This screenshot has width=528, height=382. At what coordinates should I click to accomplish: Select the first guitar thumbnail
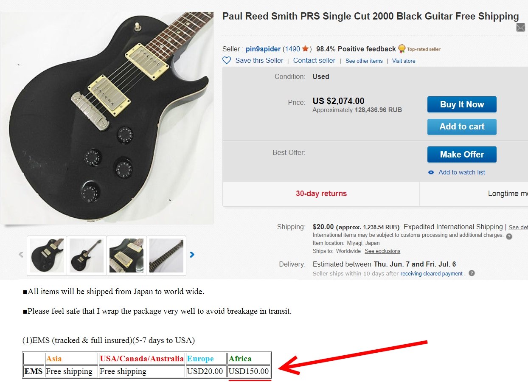tap(47, 256)
